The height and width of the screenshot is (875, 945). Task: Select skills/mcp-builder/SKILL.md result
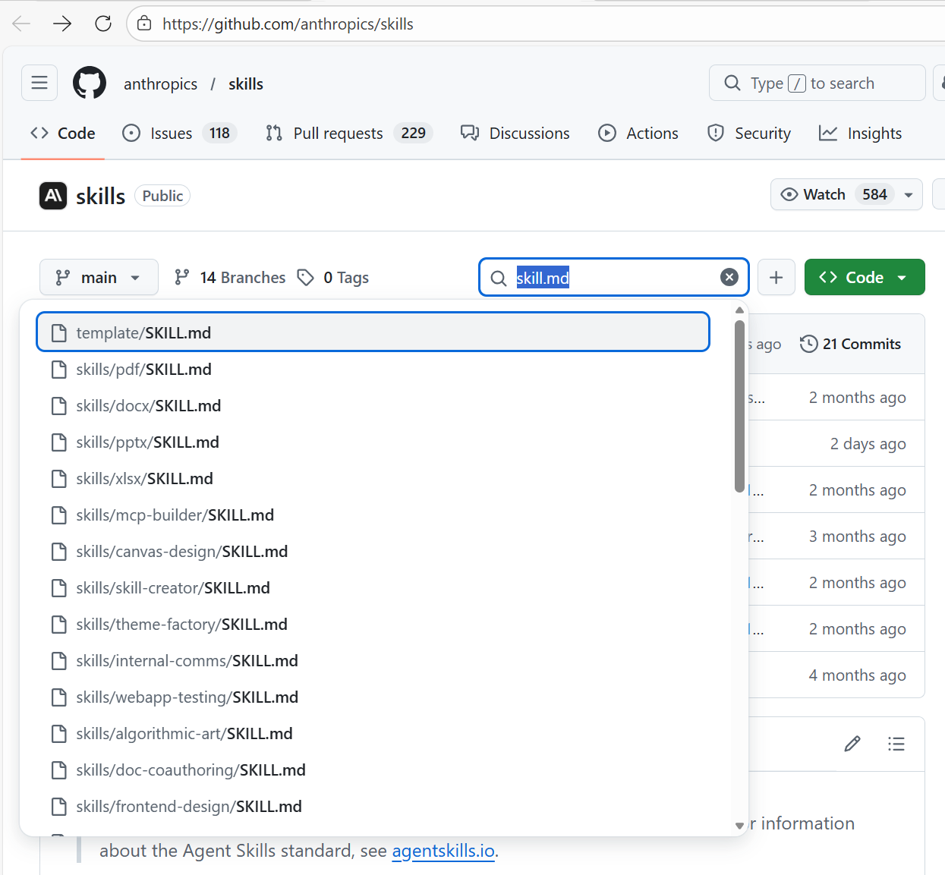[x=373, y=515]
